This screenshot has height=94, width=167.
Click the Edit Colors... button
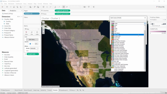tap(32, 39)
